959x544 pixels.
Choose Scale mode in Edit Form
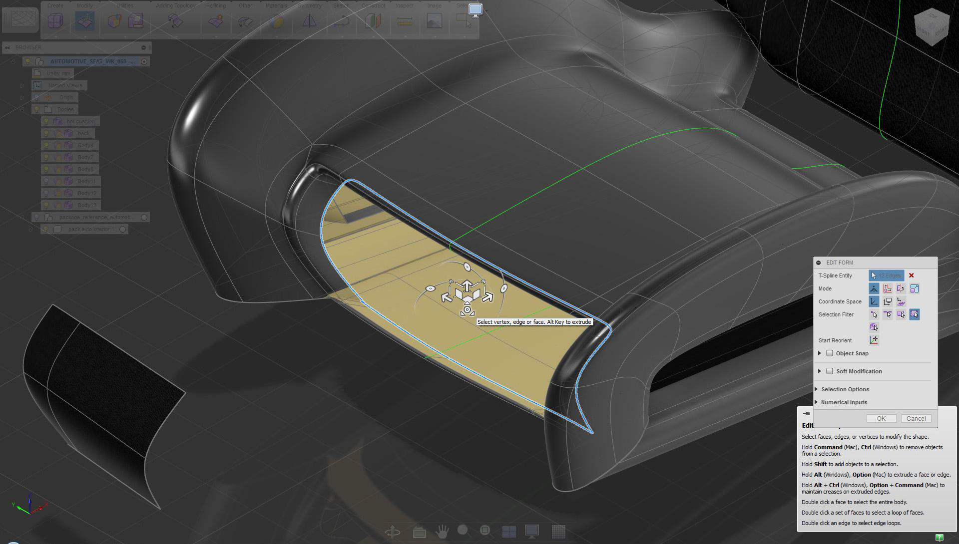coord(914,288)
